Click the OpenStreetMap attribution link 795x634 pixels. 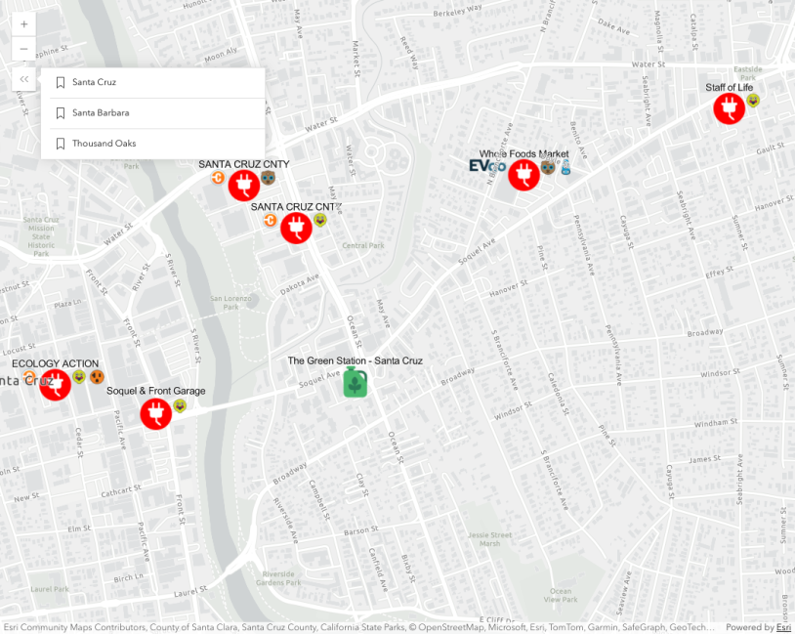click(x=446, y=626)
